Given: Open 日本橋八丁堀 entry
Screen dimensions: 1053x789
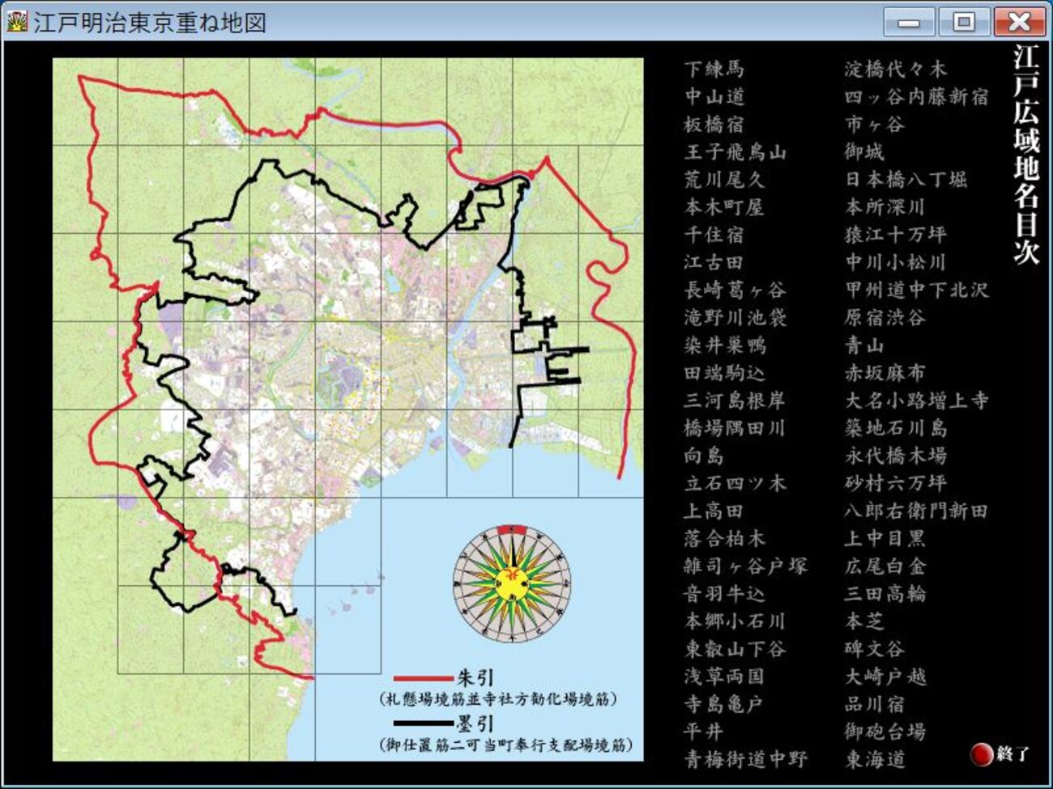Looking at the screenshot, I should tap(906, 179).
